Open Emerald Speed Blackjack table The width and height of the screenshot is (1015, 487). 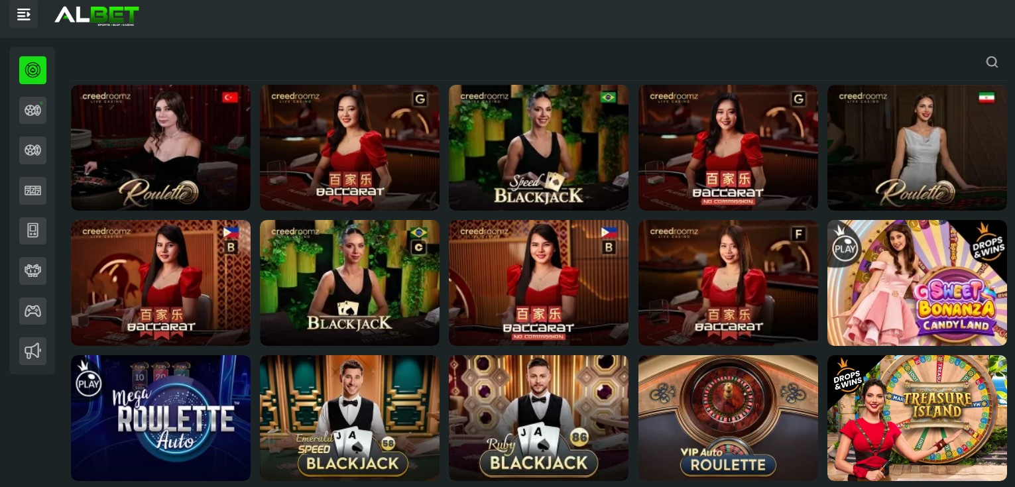(349, 418)
